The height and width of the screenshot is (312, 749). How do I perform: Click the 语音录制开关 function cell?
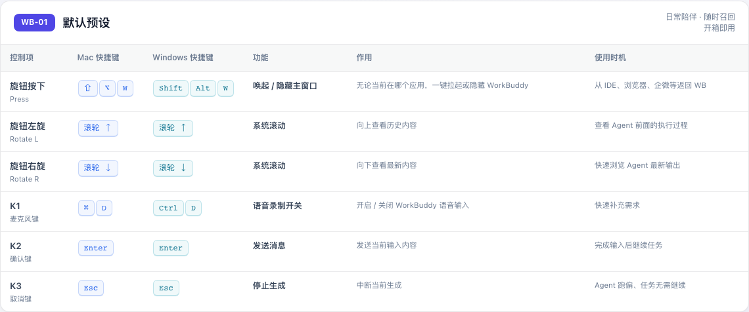click(277, 206)
